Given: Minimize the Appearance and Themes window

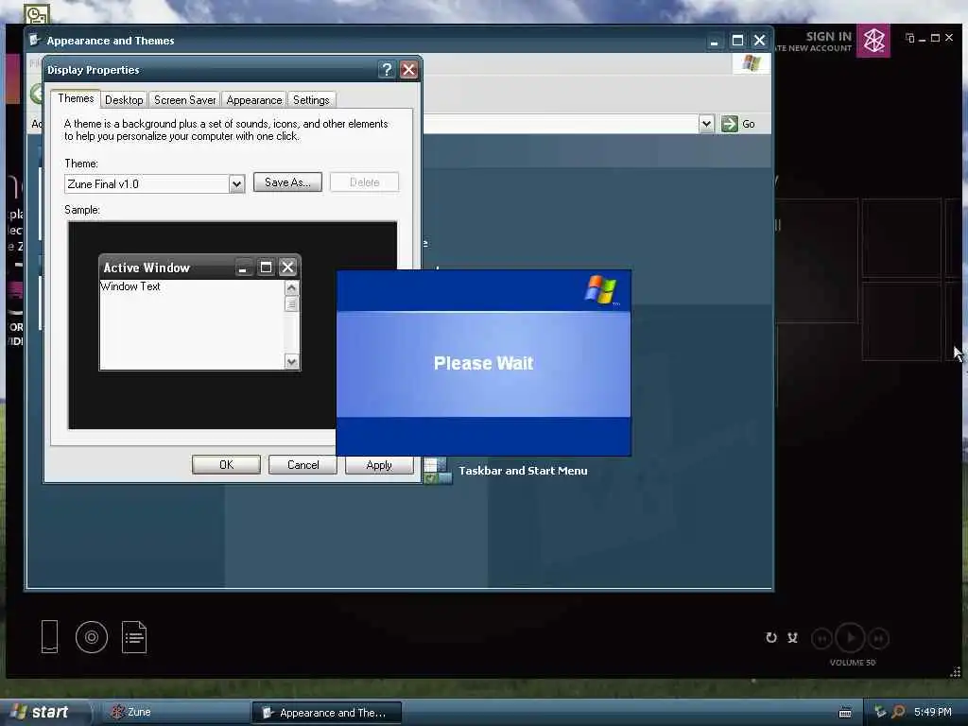Looking at the screenshot, I should pyautogui.click(x=715, y=41).
